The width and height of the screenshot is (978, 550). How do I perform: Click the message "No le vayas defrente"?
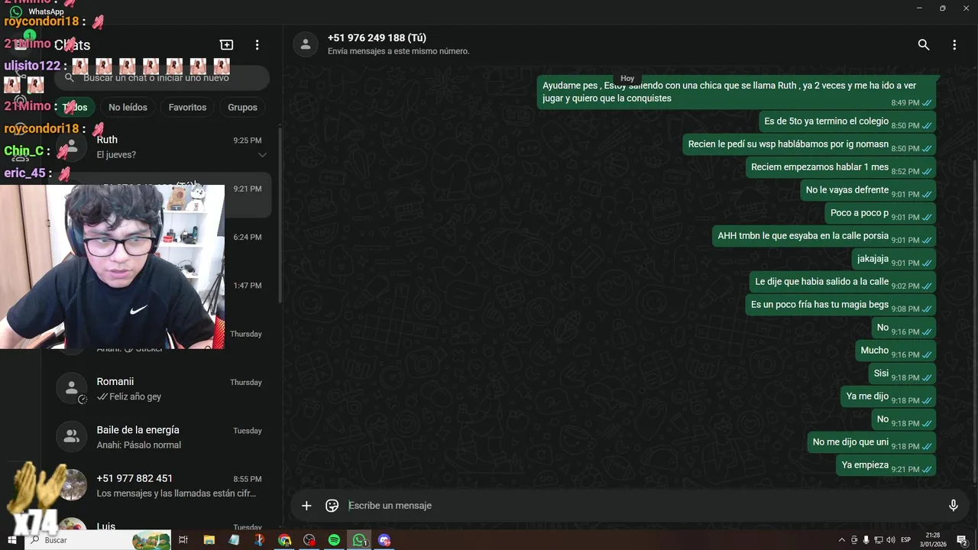(x=868, y=190)
